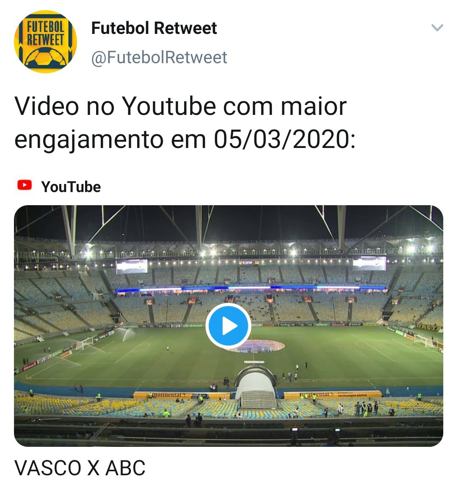This screenshot has height=485, width=453.
Task: Click the date 05/03/2020 in the tweet
Action: (282, 139)
